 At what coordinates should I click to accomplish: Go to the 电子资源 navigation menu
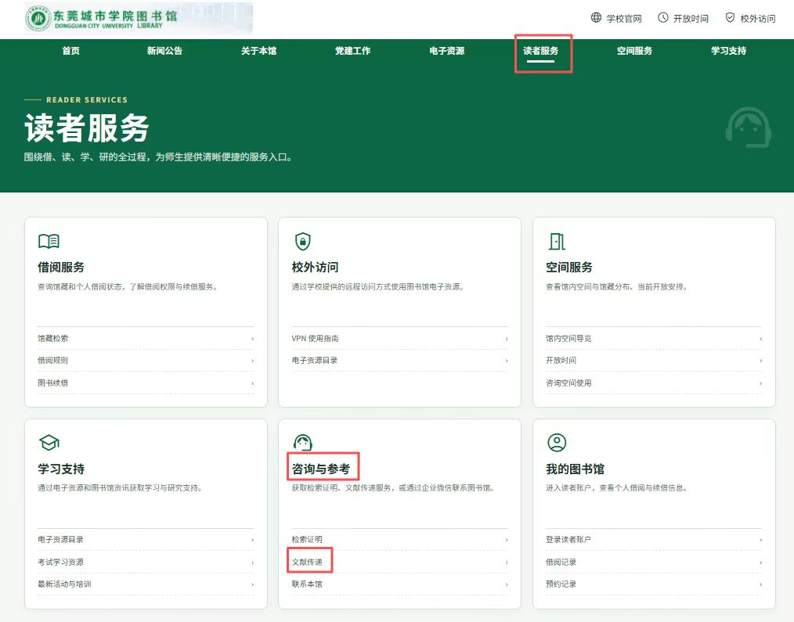pos(446,51)
